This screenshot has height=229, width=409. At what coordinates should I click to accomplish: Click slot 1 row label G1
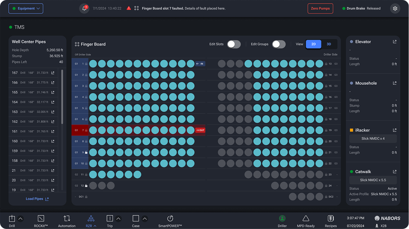click(77, 64)
